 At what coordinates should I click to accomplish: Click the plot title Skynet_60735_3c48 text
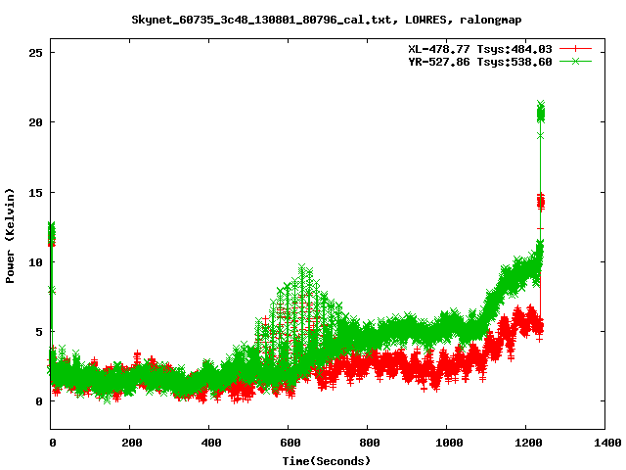coord(327,20)
